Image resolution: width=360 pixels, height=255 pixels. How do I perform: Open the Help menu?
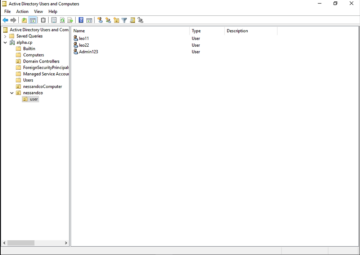(53, 11)
